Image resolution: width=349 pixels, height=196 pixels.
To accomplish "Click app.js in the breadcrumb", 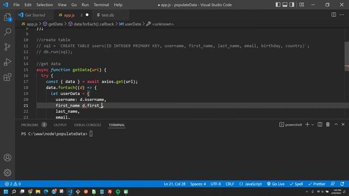I will coord(32,24).
